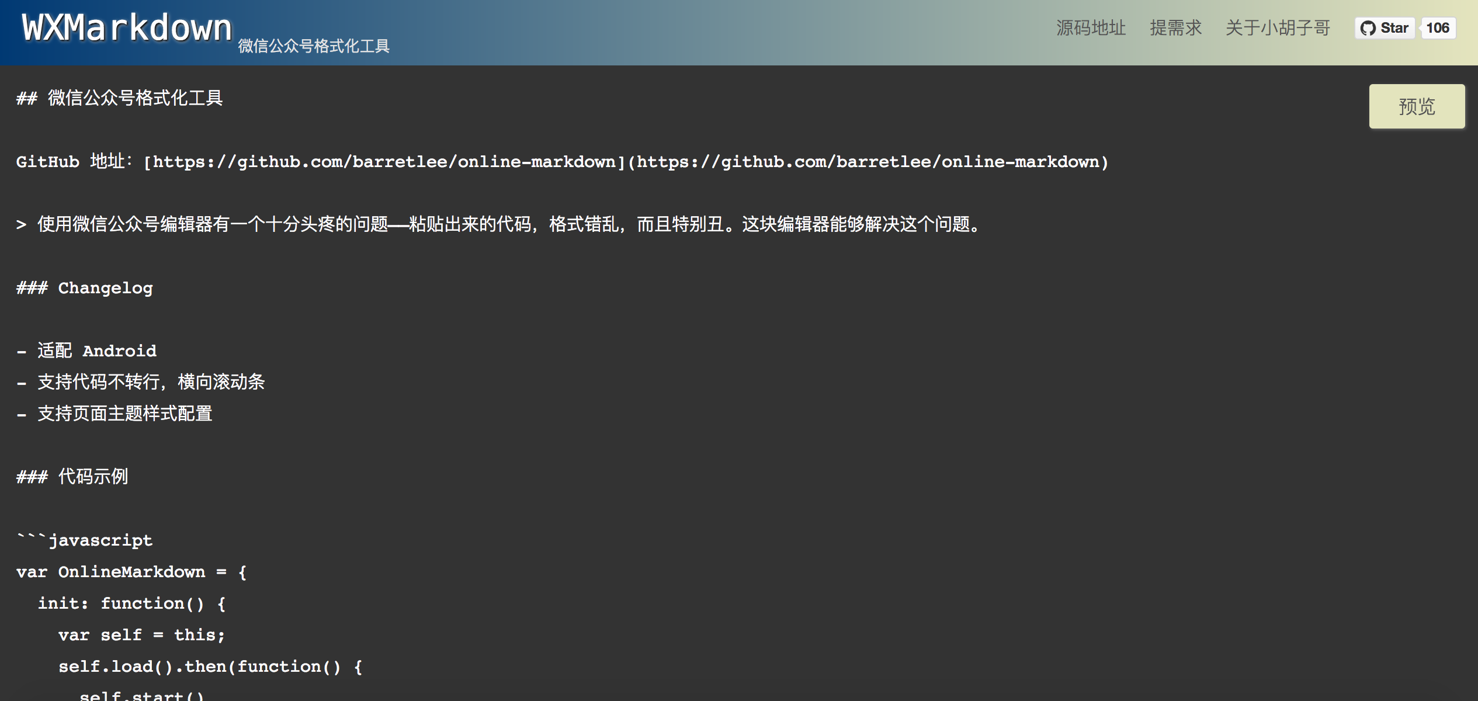Click the 'self.load().then(function() {' line
This screenshot has height=701, width=1478.
point(211,666)
